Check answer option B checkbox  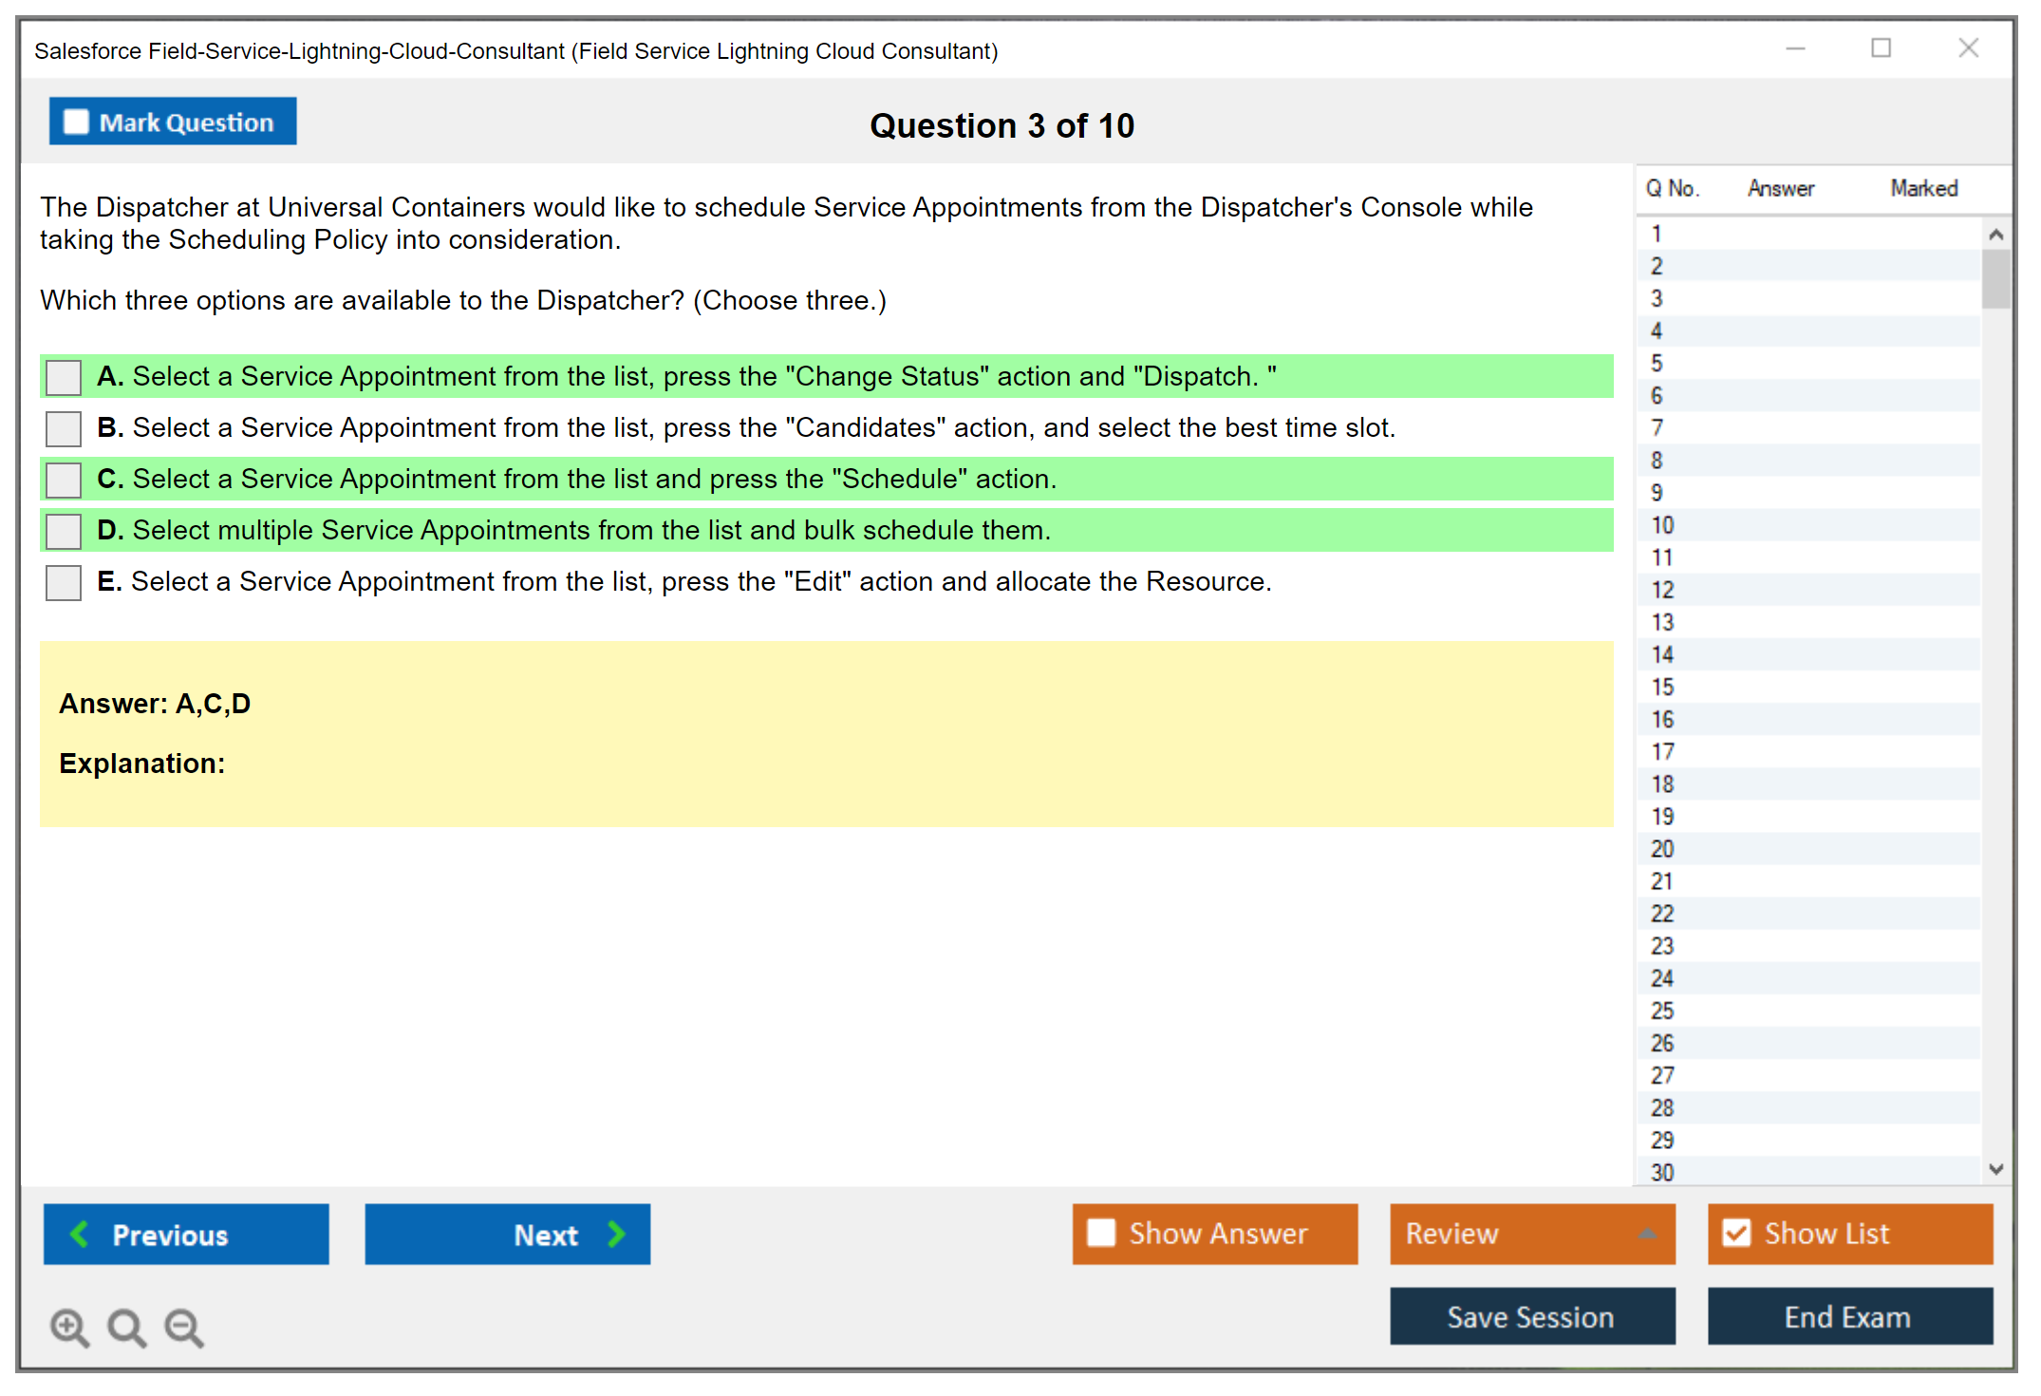click(64, 428)
